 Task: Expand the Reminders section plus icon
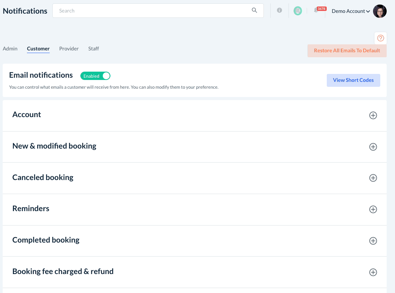[x=373, y=209]
